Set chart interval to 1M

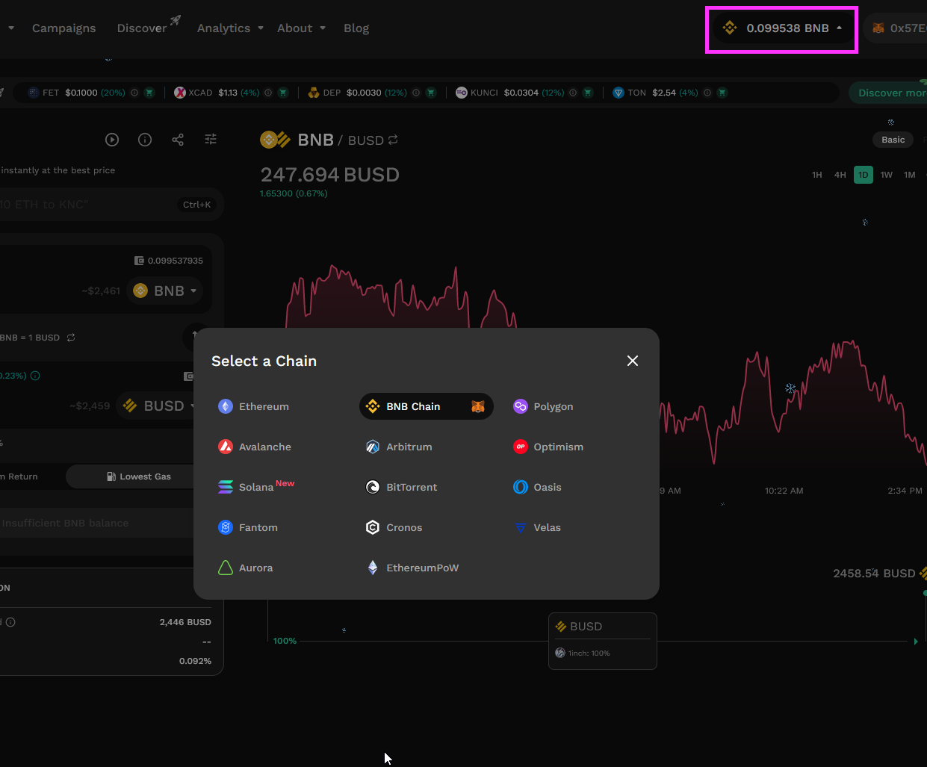910,175
